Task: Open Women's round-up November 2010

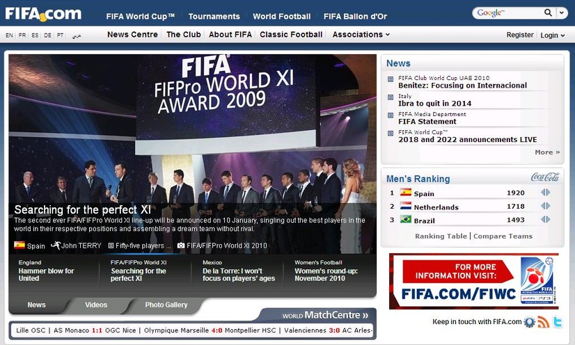Action: pos(326,274)
